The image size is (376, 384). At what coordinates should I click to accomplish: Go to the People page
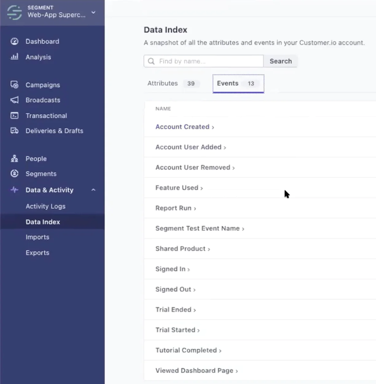[x=36, y=159]
